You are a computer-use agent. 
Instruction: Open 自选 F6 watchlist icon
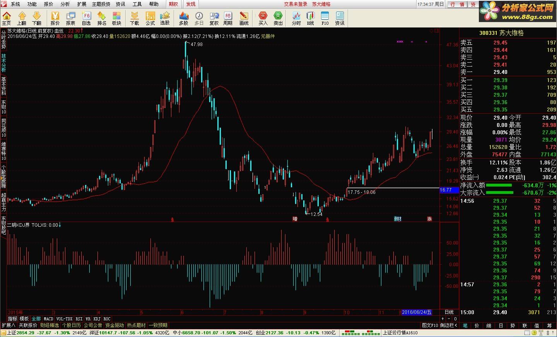tap(86, 18)
